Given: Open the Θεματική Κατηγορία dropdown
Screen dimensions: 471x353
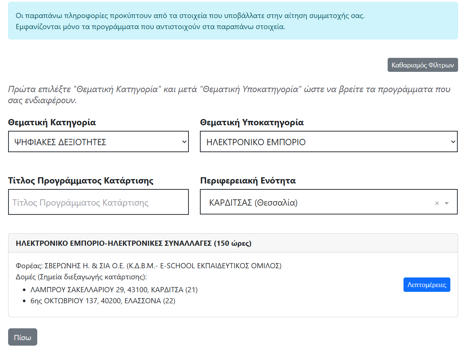Looking at the screenshot, I should (x=98, y=142).
